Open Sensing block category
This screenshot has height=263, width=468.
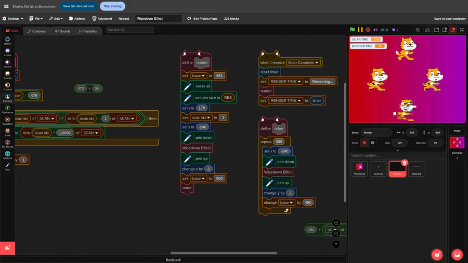[x=7, y=98]
